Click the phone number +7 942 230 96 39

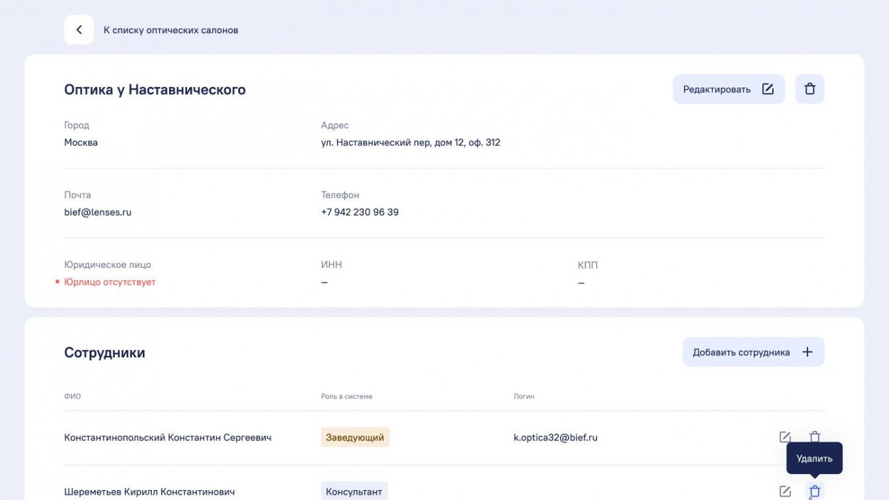tap(360, 212)
